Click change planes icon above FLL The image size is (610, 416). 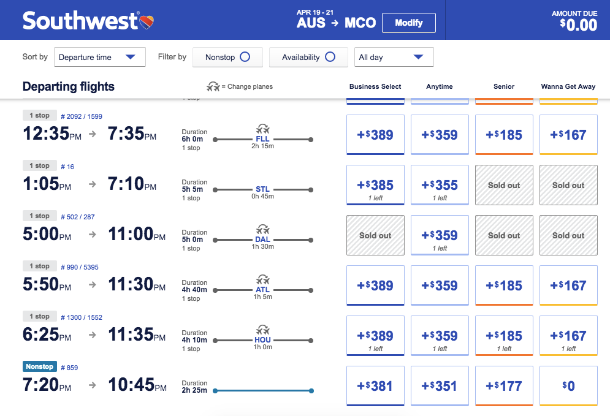pyautogui.click(x=262, y=129)
